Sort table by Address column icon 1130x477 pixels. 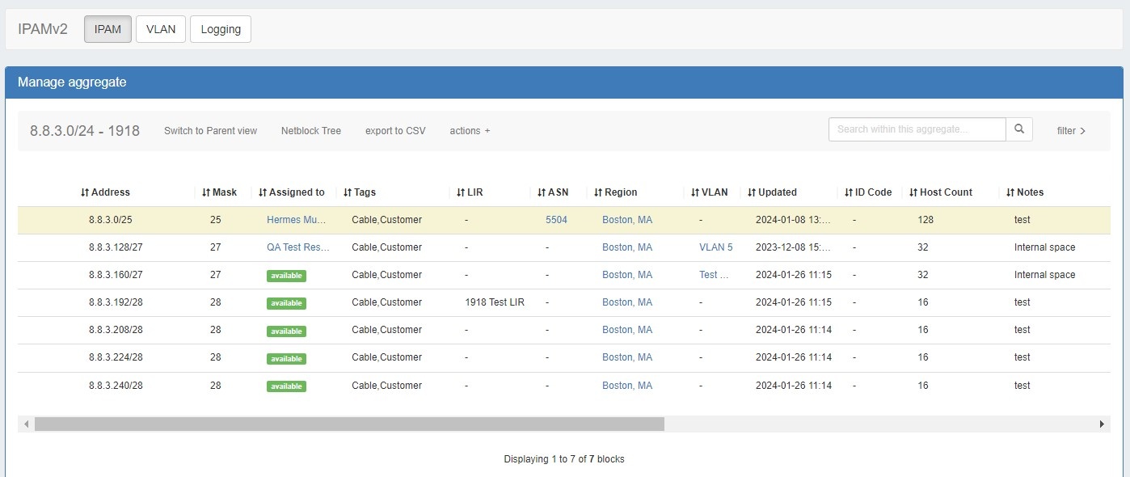tap(85, 192)
